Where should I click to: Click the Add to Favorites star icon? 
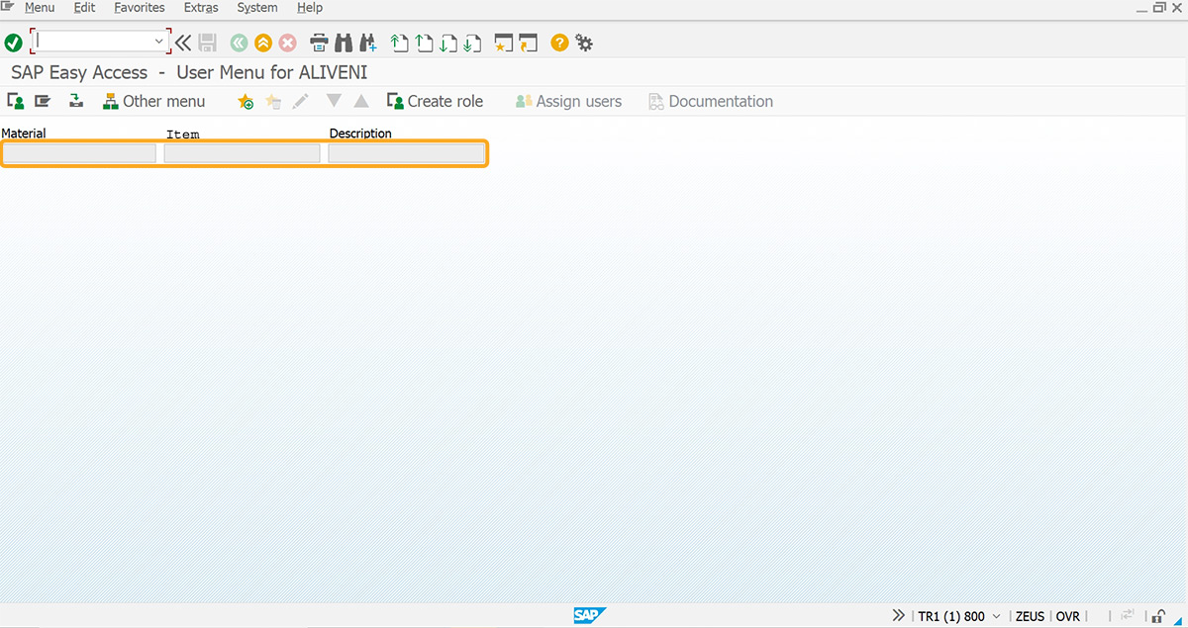(246, 101)
